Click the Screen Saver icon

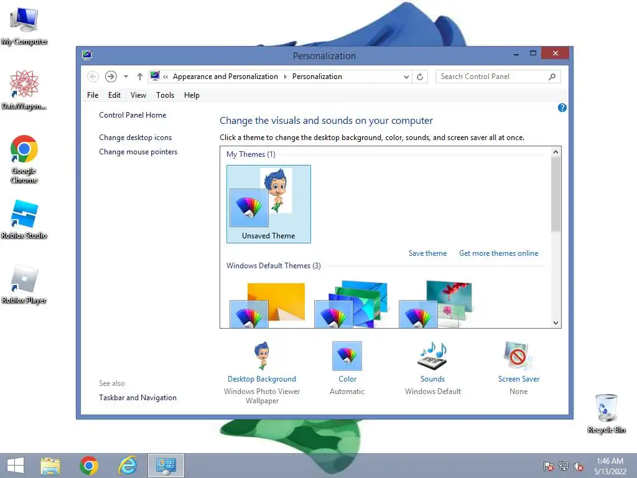518,355
